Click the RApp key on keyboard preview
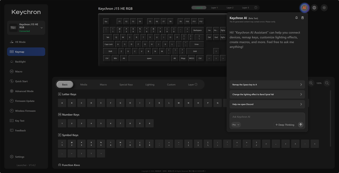This screenshot has height=173, width=339. click(x=183, y=58)
